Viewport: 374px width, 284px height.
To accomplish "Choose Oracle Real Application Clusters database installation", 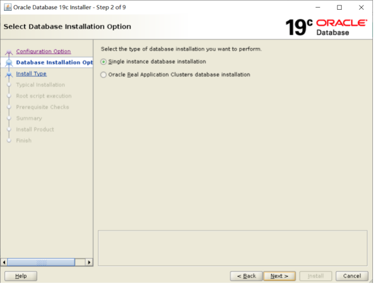I will 103,75.
